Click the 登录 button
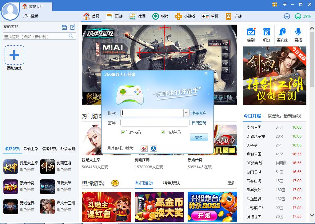Viewport: 315px width, 224px height. click(x=199, y=138)
